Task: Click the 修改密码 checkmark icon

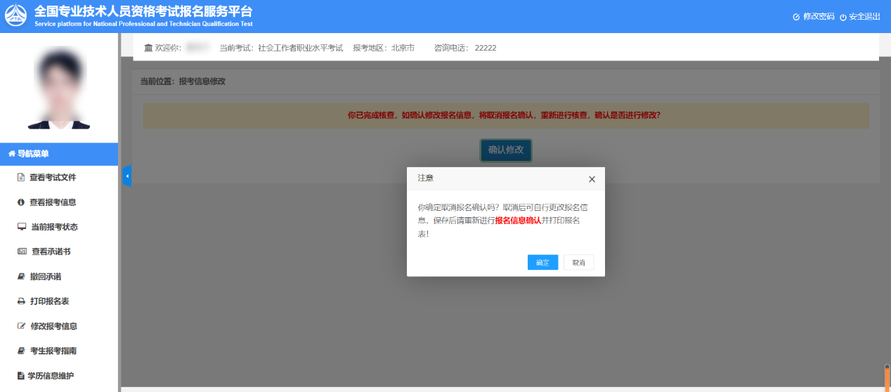Action: 796,17
